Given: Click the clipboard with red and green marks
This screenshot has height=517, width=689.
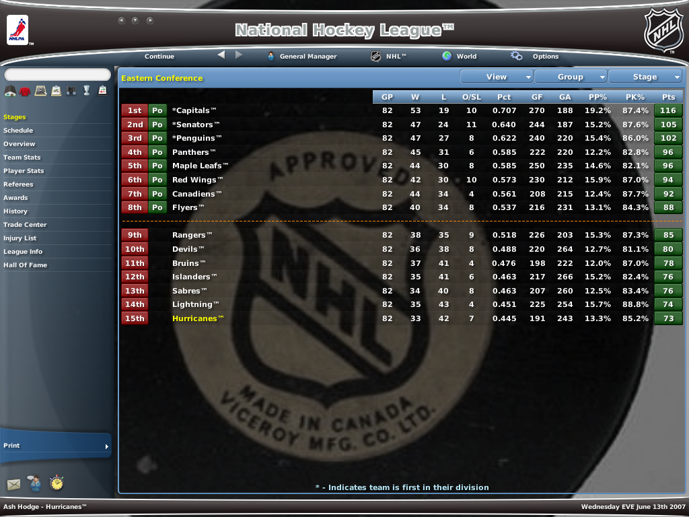Looking at the screenshot, I should [56, 91].
